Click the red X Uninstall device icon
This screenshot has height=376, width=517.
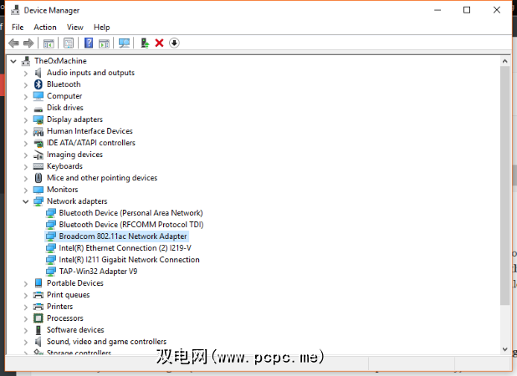pos(159,43)
